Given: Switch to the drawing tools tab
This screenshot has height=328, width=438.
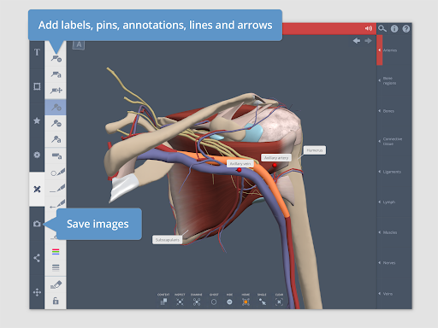Looking at the screenshot, I should click(x=37, y=190).
